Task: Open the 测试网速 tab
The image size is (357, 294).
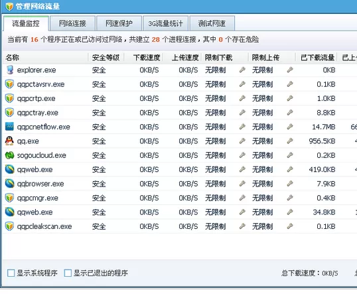Action: [x=212, y=23]
